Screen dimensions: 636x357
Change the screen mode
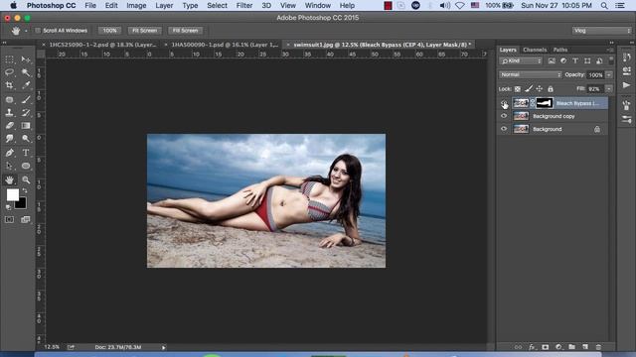pyautogui.click(x=26, y=219)
